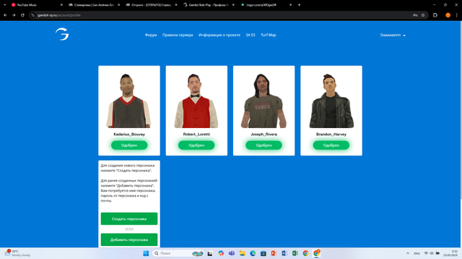Image resolution: width=462 pixels, height=259 pixels.
Task: Open Task View on the taskbar
Action: pos(210,253)
